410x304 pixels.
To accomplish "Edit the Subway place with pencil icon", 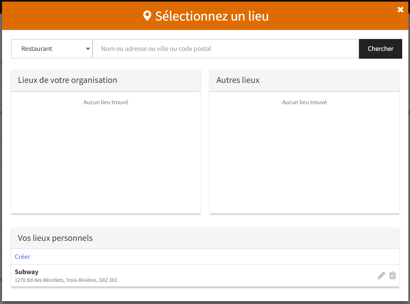I will coord(381,276).
